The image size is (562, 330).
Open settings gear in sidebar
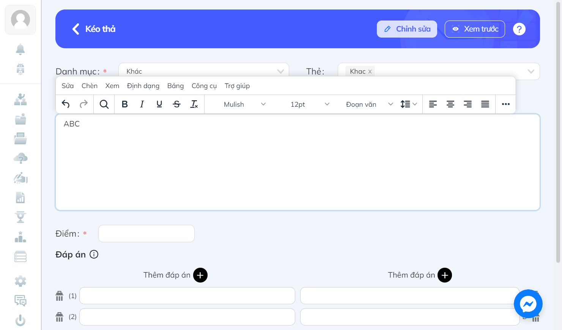click(20, 281)
